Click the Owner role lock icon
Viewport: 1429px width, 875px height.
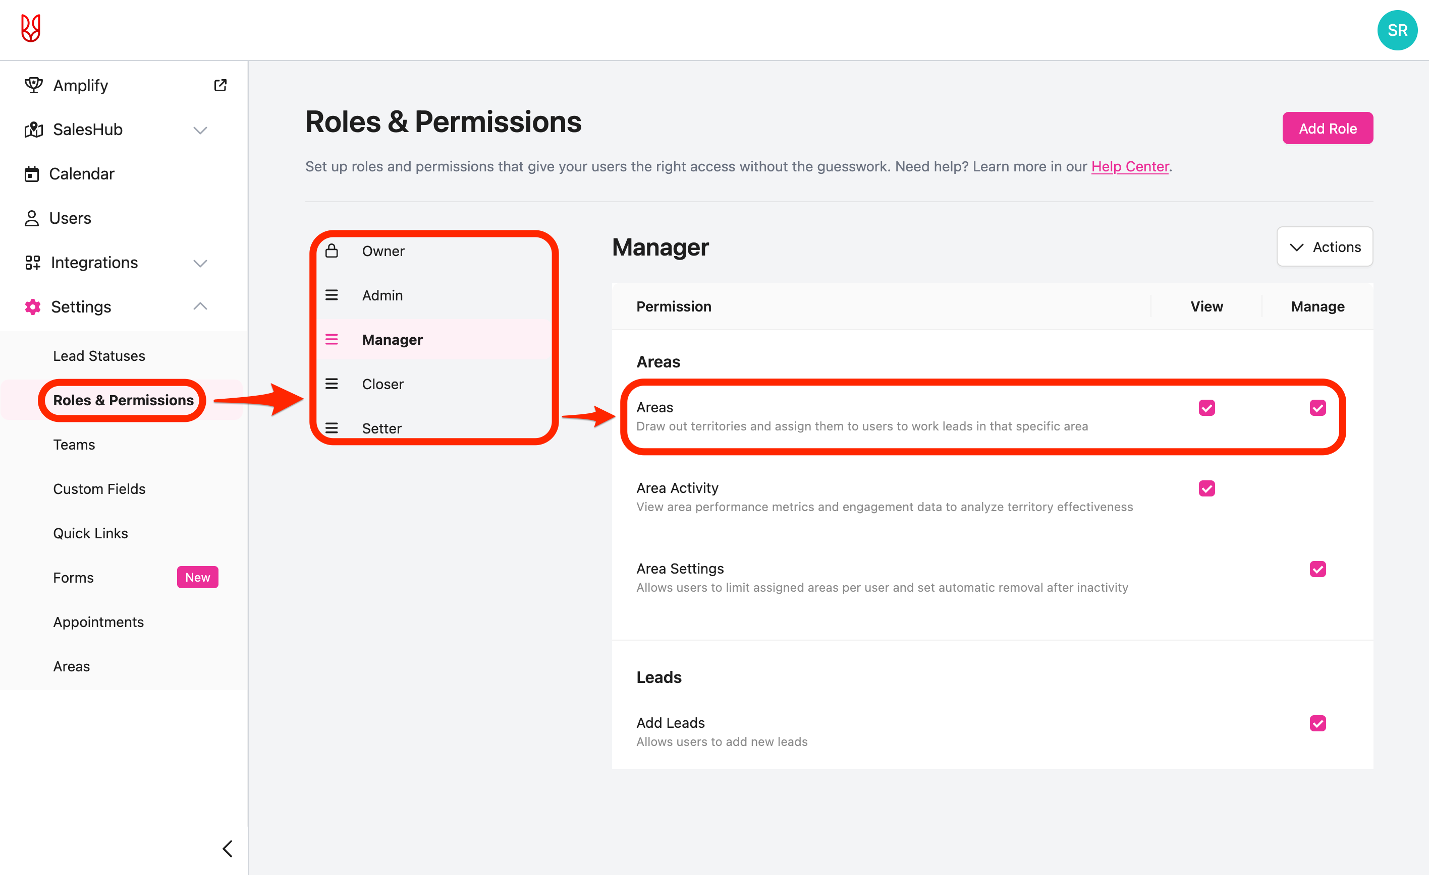[332, 251]
